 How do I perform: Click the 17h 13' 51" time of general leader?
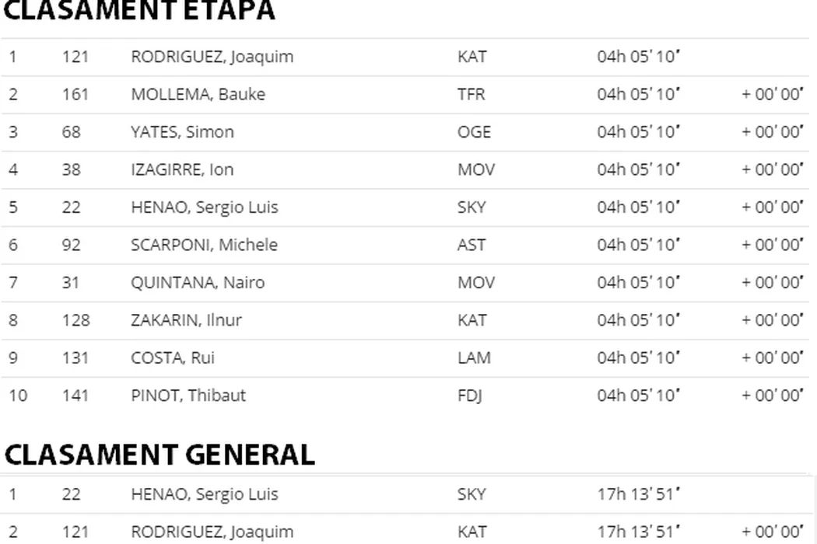(639, 494)
